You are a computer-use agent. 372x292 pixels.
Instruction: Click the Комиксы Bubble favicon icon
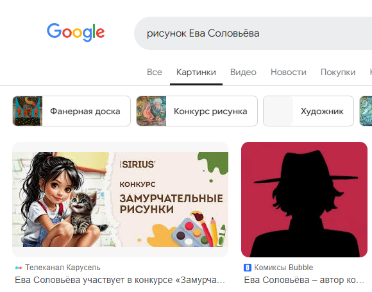point(248,268)
